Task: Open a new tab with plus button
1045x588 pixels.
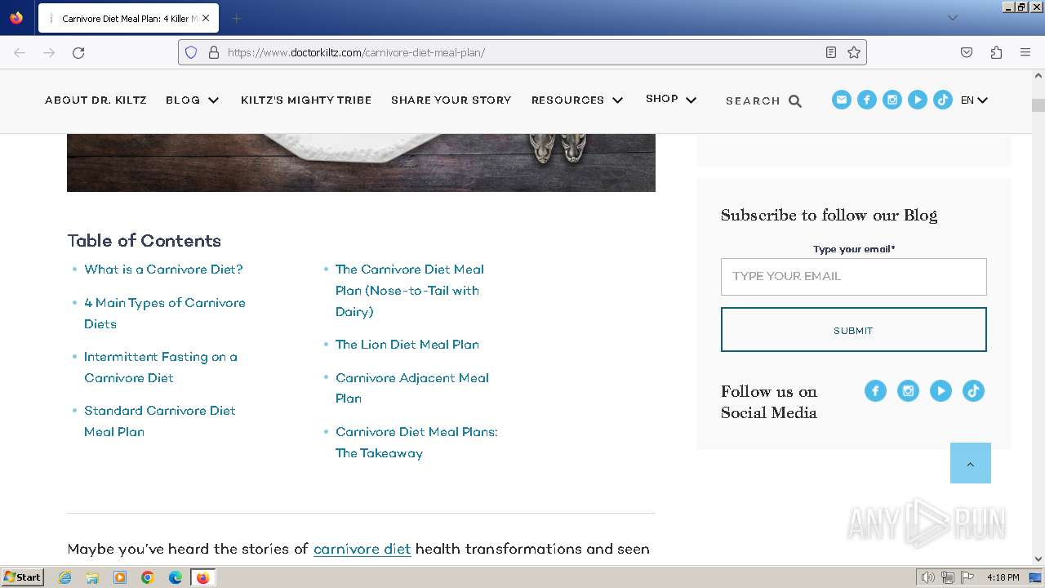Action: coord(236,18)
